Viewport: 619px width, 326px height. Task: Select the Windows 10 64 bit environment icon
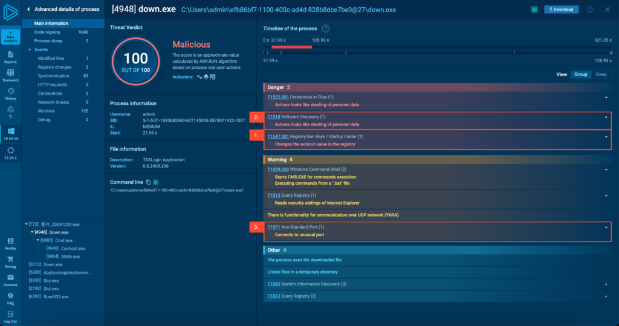click(10, 133)
